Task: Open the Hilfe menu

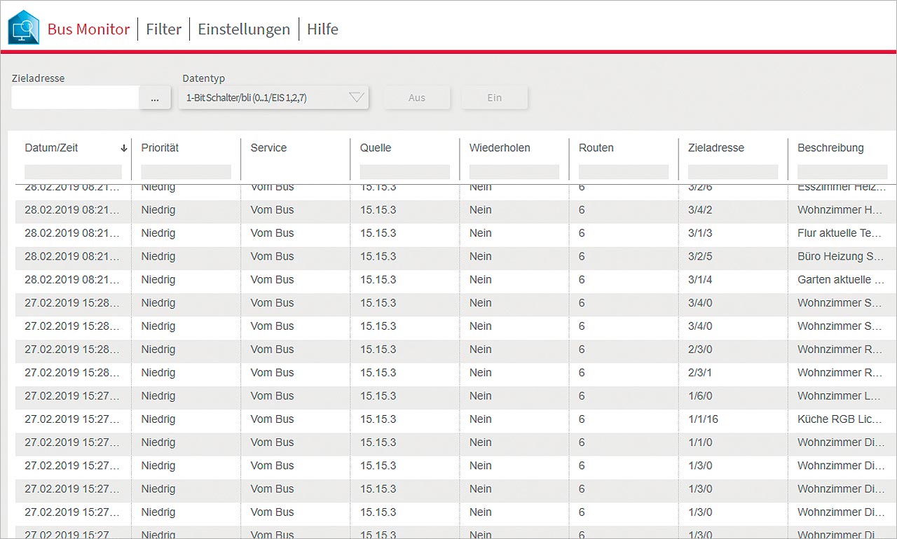Action: pyautogui.click(x=322, y=29)
